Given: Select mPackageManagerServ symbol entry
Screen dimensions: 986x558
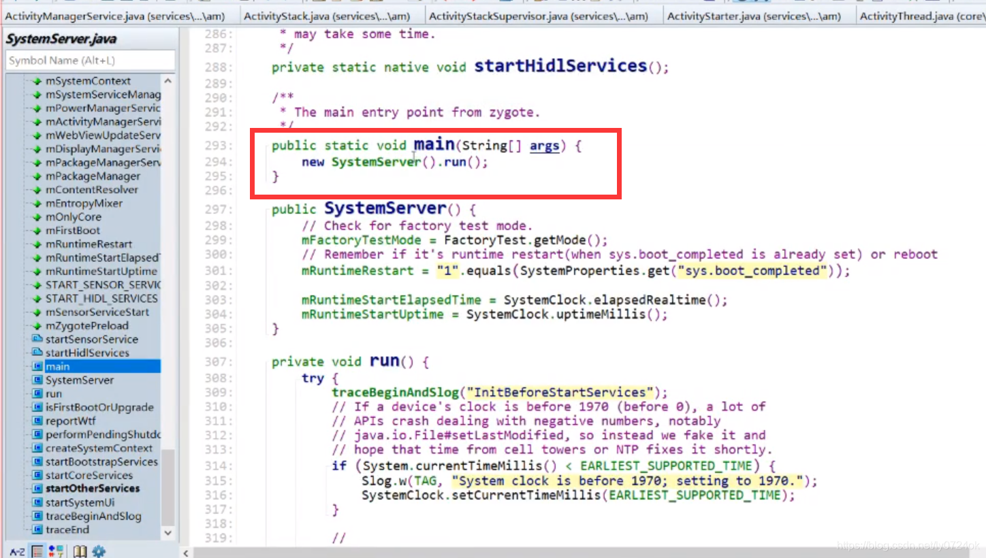Looking at the screenshot, I should pos(103,163).
